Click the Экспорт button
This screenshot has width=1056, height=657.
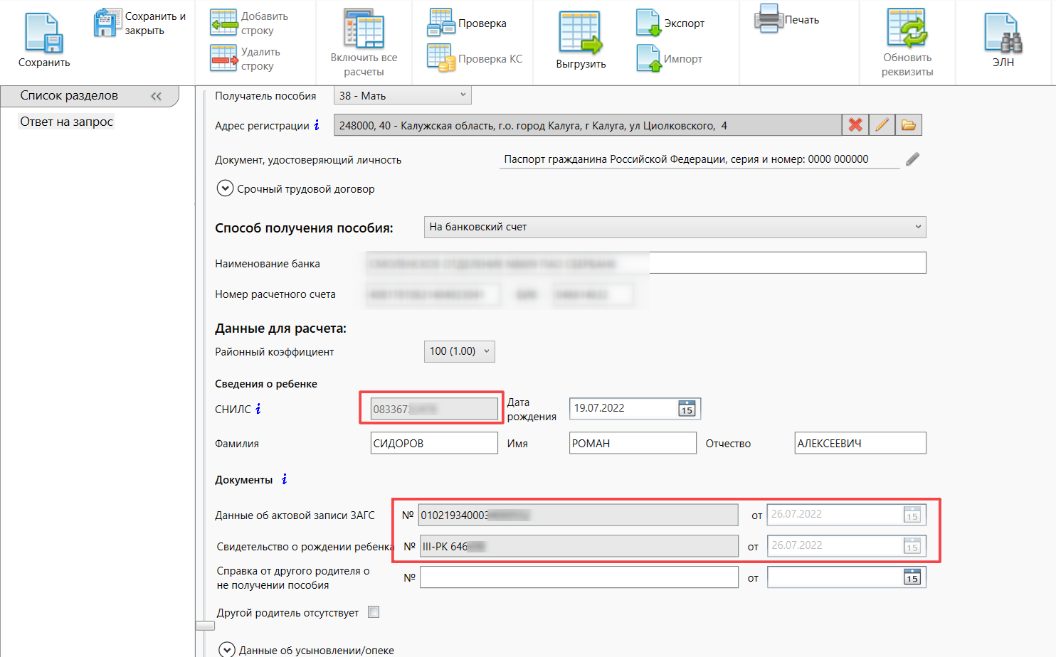670,23
